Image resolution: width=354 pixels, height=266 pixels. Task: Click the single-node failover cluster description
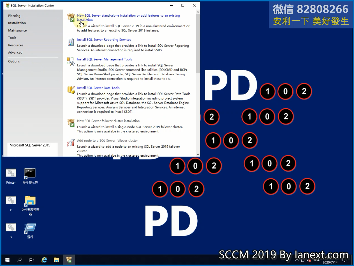pyautogui.click(x=130, y=129)
